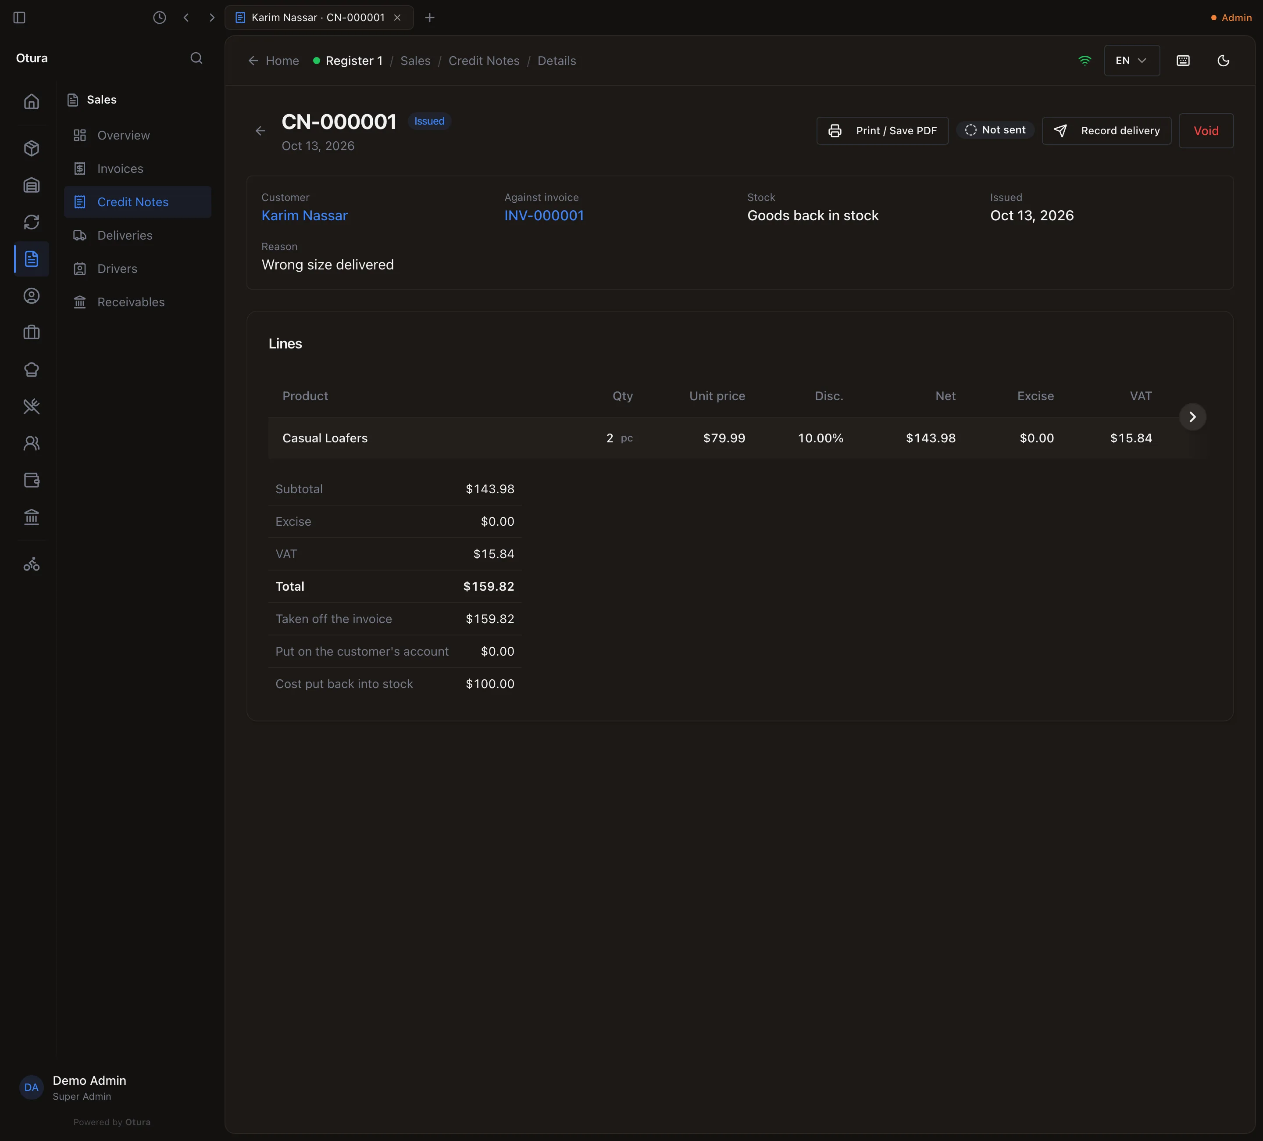
Task: Select Invoices in the Sales menu
Action: pos(138,169)
